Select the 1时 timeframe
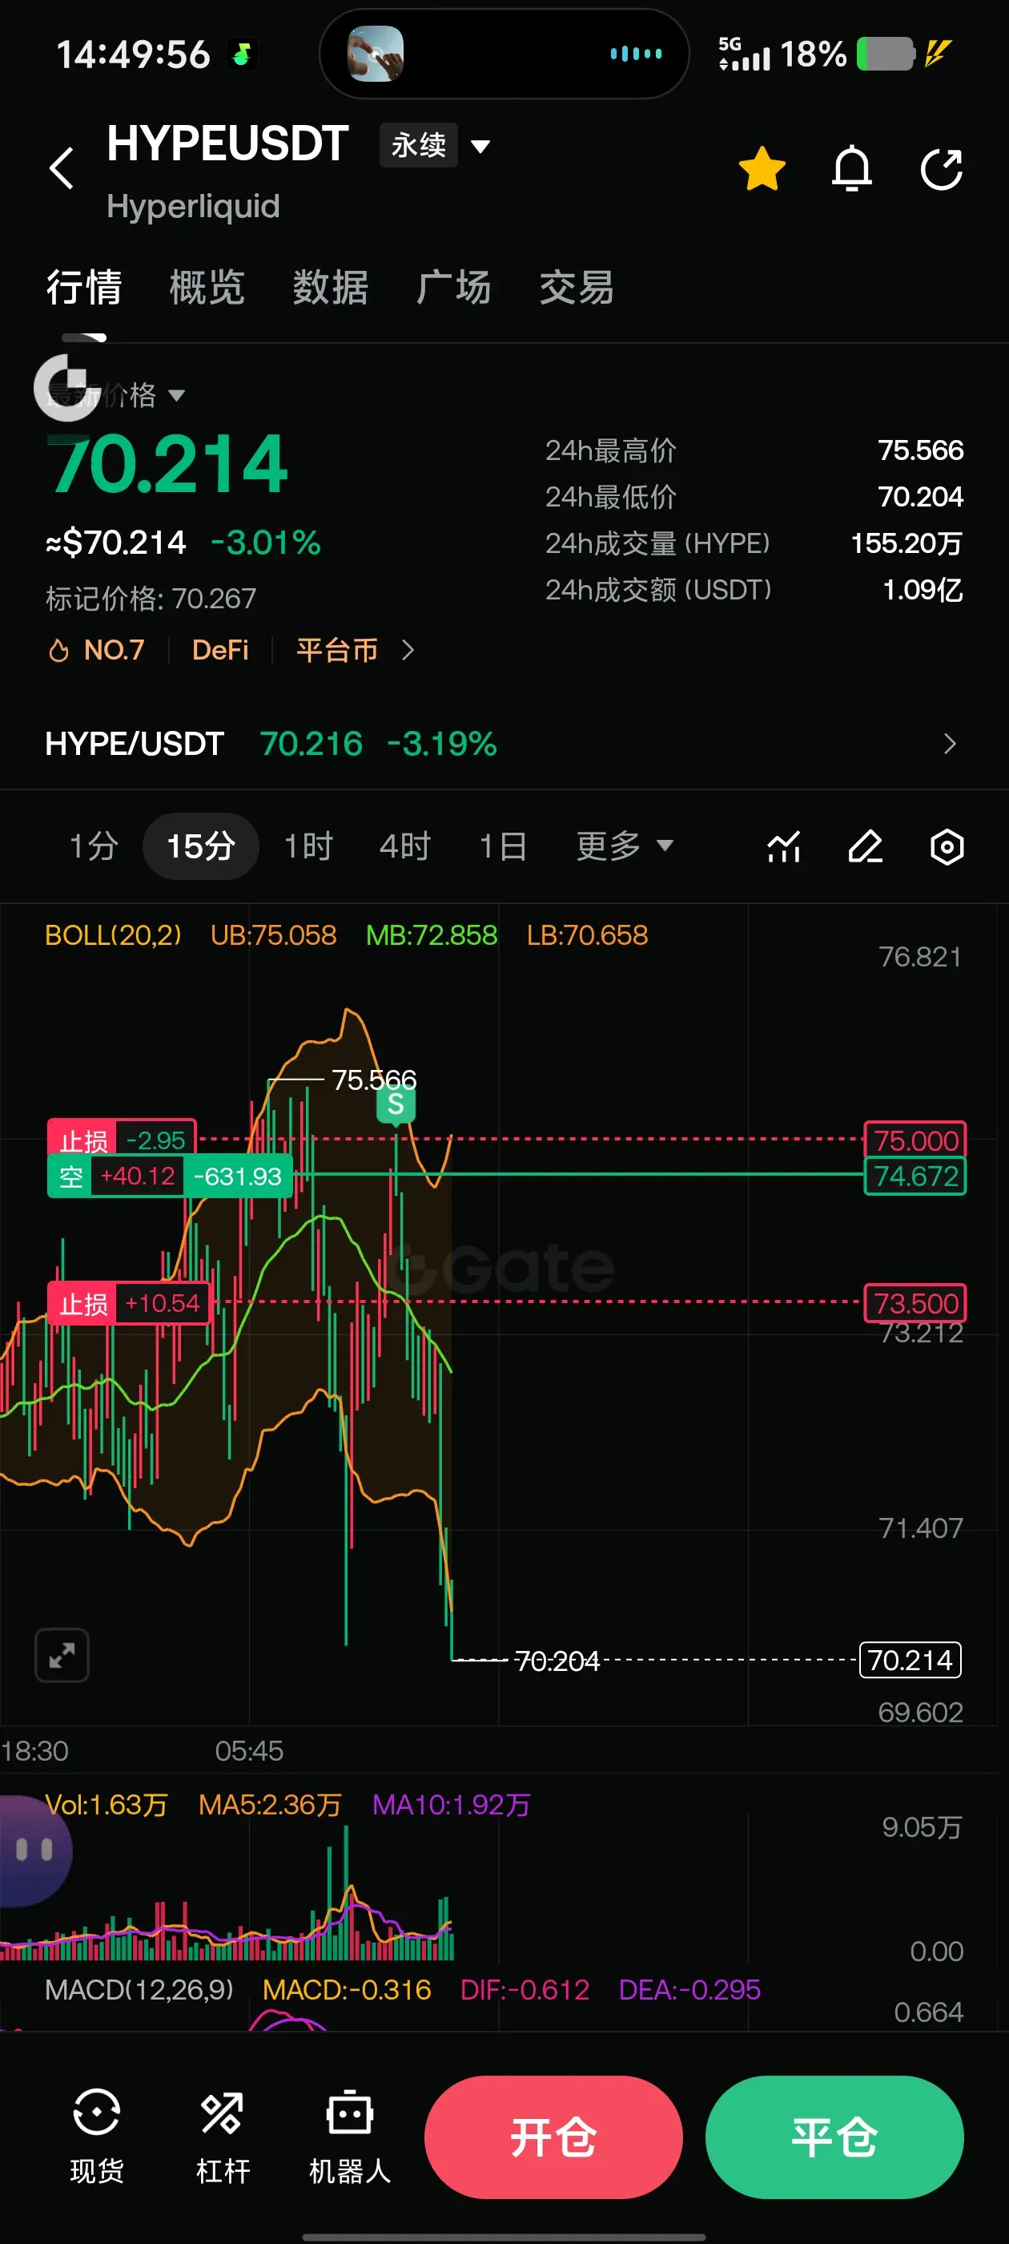This screenshot has width=1009, height=2244. coord(309,846)
